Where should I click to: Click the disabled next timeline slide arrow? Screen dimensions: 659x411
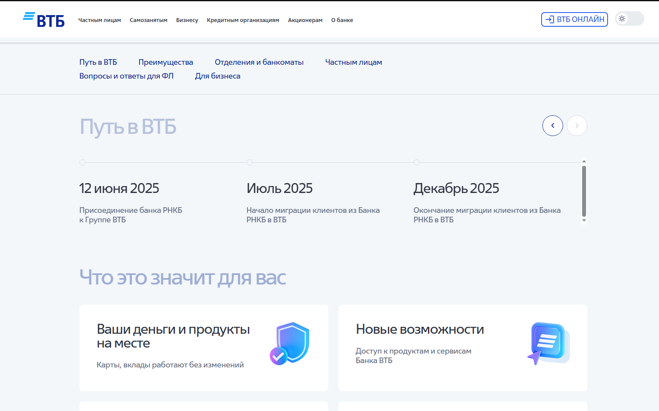coord(577,126)
